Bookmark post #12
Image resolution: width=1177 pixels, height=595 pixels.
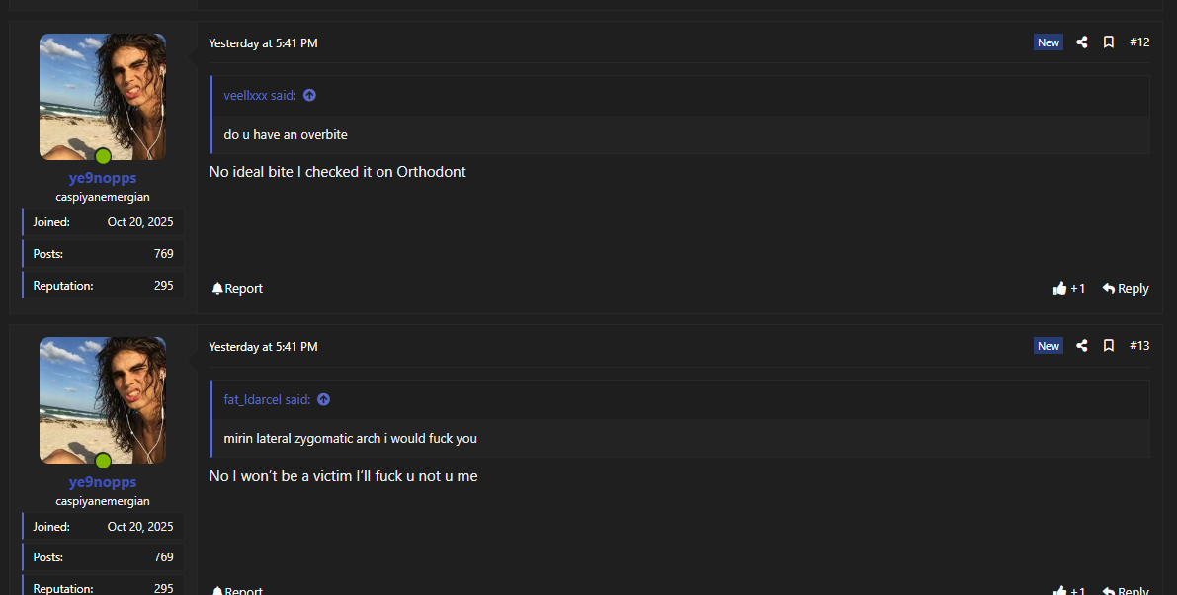tap(1108, 42)
